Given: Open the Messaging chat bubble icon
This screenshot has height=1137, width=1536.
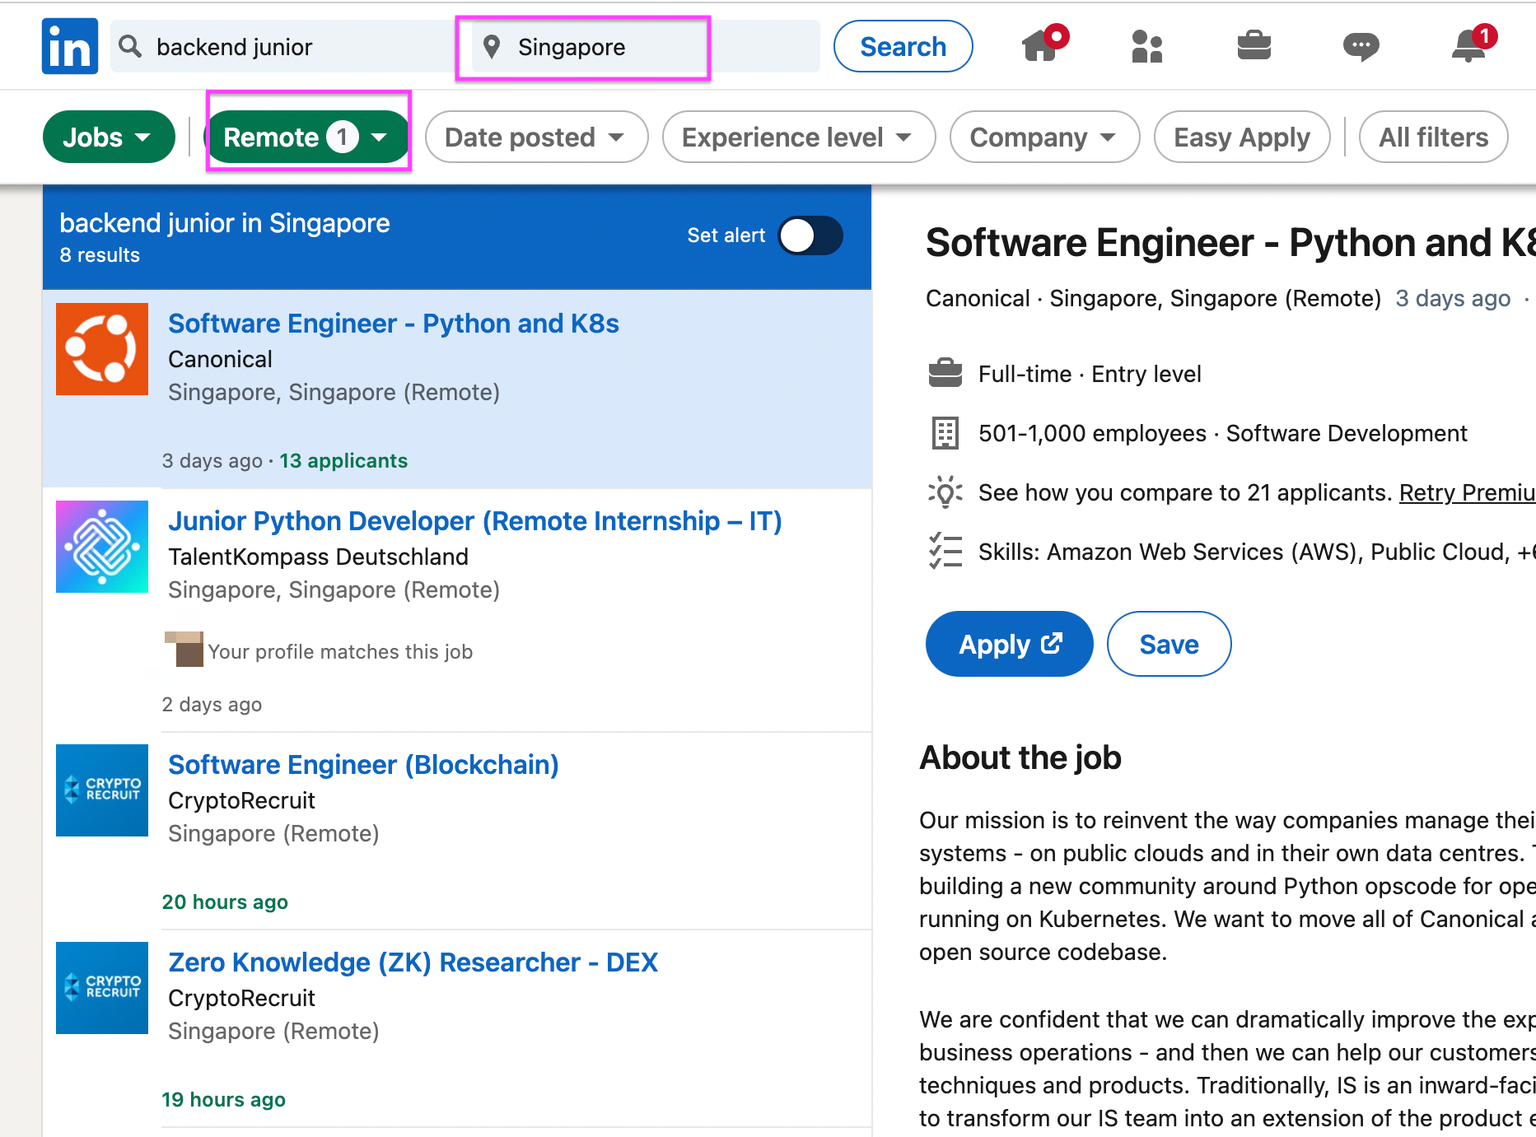Looking at the screenshot, I should pos(1361,46).
